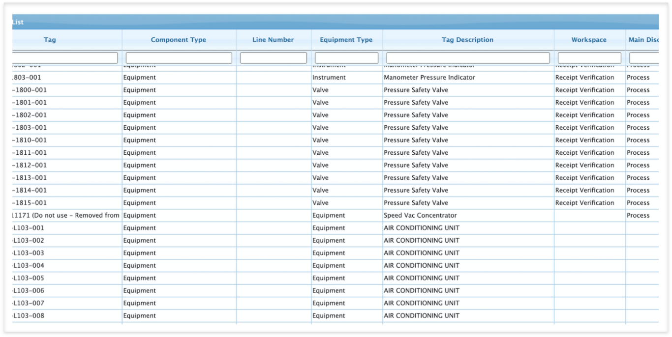The image size is (672, 337).
Task: Select the L103-005 AIR CONDITIONING UNIT row
Action: [x=336, y=278]
